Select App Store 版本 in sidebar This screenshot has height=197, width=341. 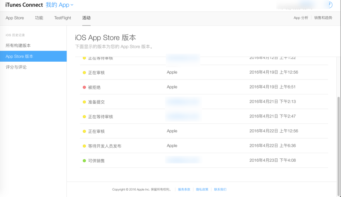coord(33,56)
